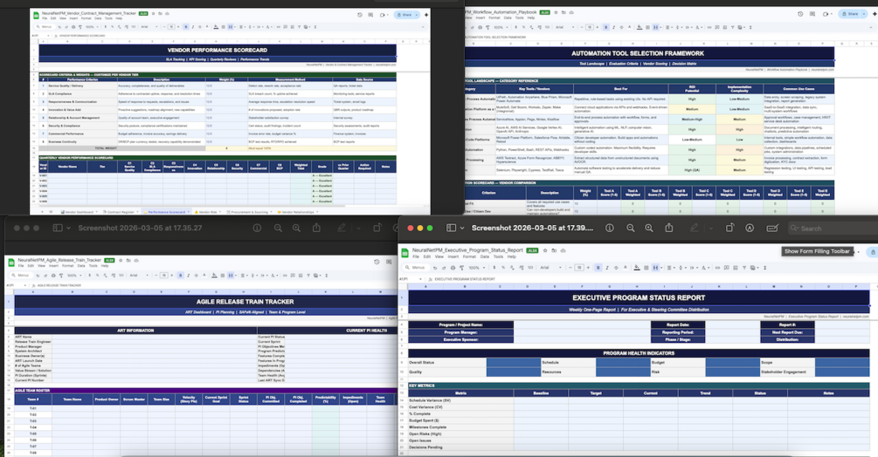Toggle italic in Vendor Contract Tracker toolbar
Viewport: 878px width, 457px height.
click(193, 27)
